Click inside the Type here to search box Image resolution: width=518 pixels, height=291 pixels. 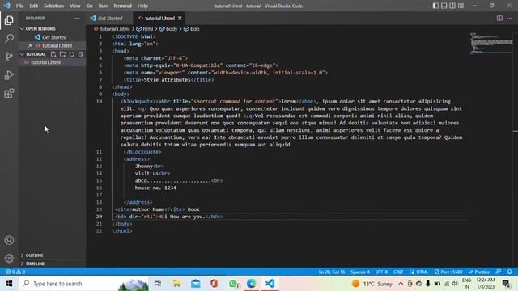(84, 284)
